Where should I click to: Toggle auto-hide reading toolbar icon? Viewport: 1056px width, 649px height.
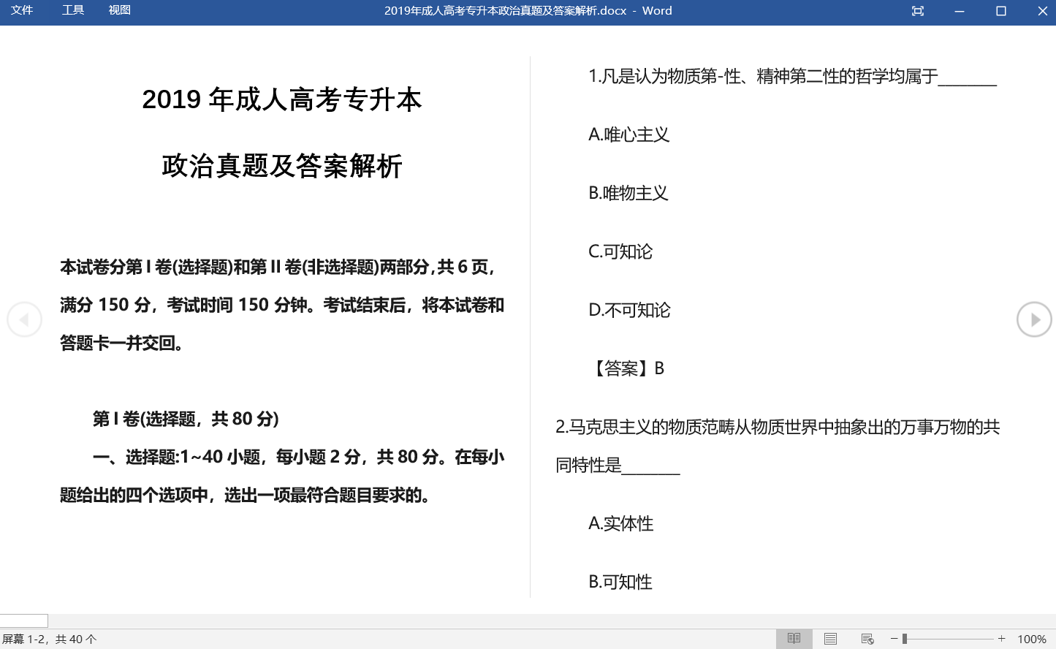tap(918, 11)
